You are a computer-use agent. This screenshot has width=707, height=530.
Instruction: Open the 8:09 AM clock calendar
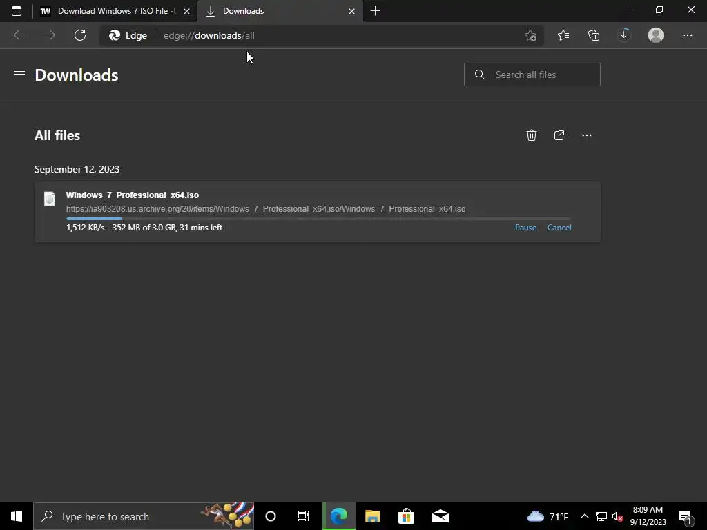pyautogui.click(x=648, y=516)
